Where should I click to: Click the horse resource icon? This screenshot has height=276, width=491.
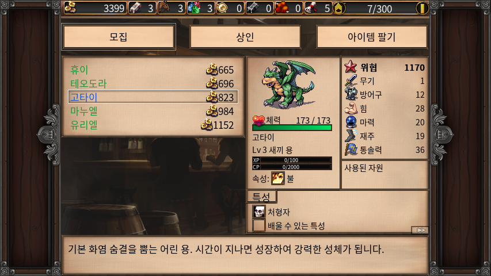(x=164, y=7)
